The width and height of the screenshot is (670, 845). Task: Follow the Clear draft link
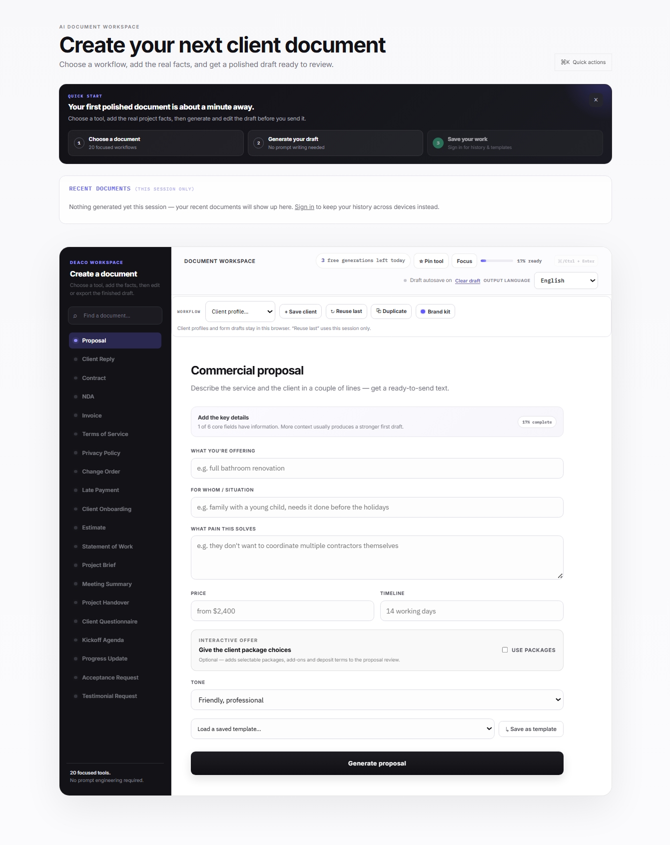click(x=468, y=281)
